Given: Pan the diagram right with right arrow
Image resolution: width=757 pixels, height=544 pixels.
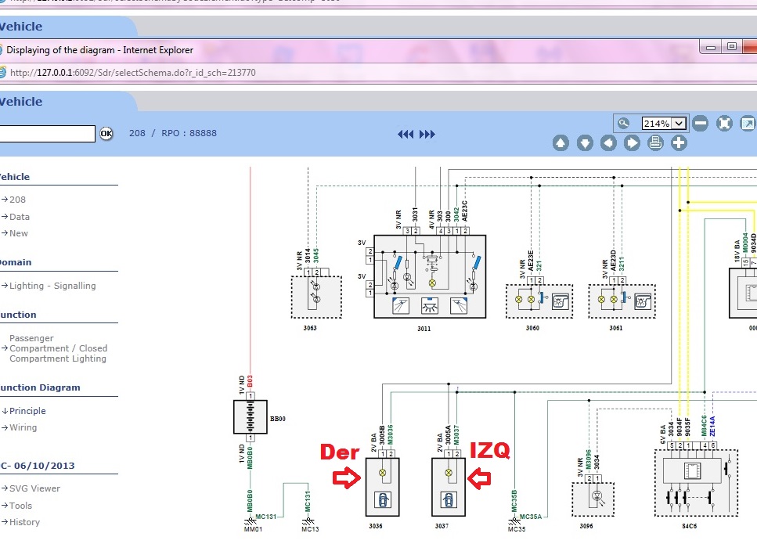Looking at the screenshot, I should (x=632, y=143).
